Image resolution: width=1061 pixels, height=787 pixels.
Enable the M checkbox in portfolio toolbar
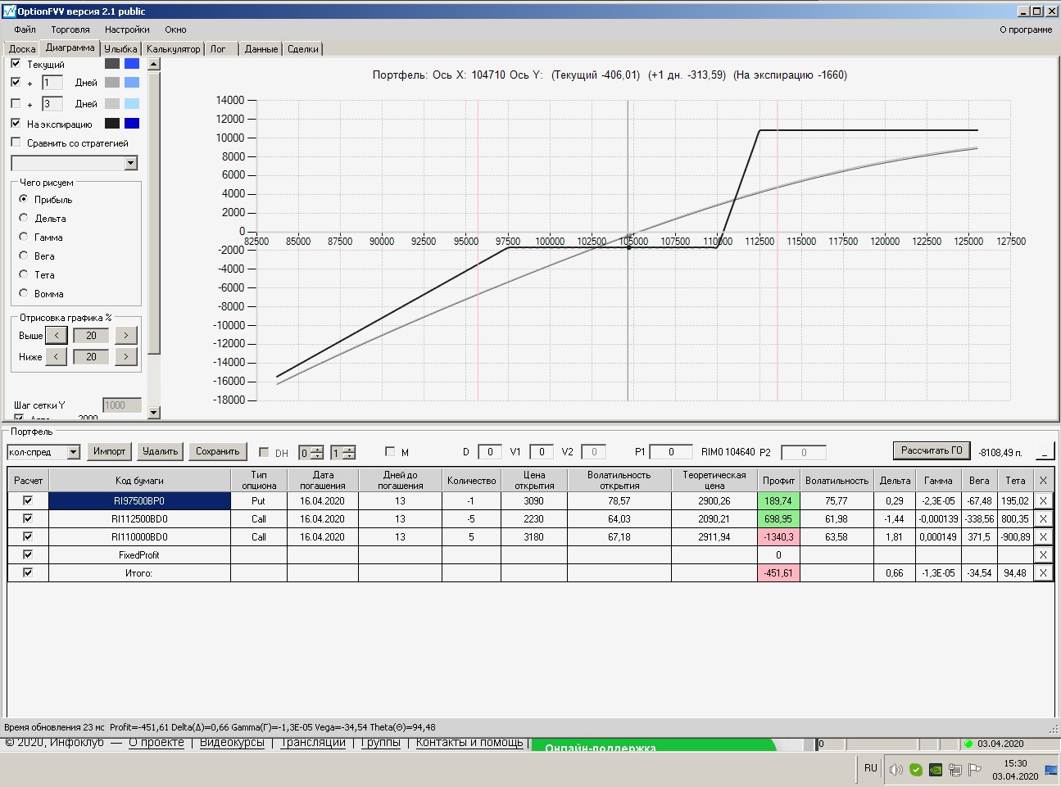pyautogui.click(x=390, y=451)
